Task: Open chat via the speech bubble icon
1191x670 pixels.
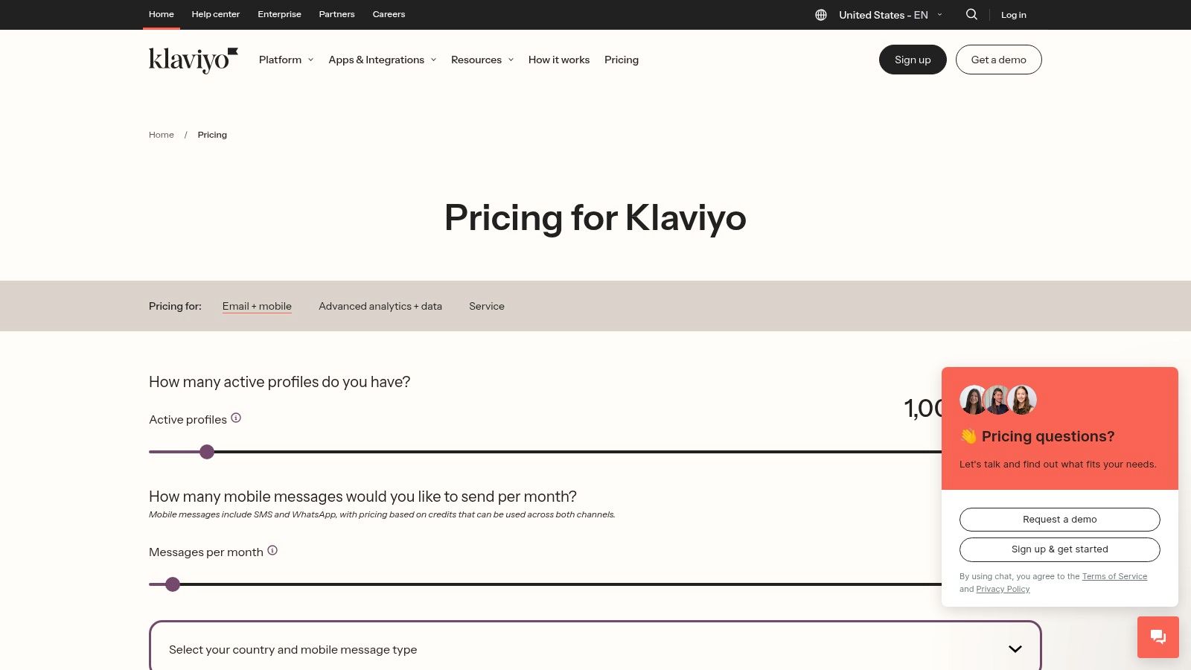Action: coord(1158,636)
